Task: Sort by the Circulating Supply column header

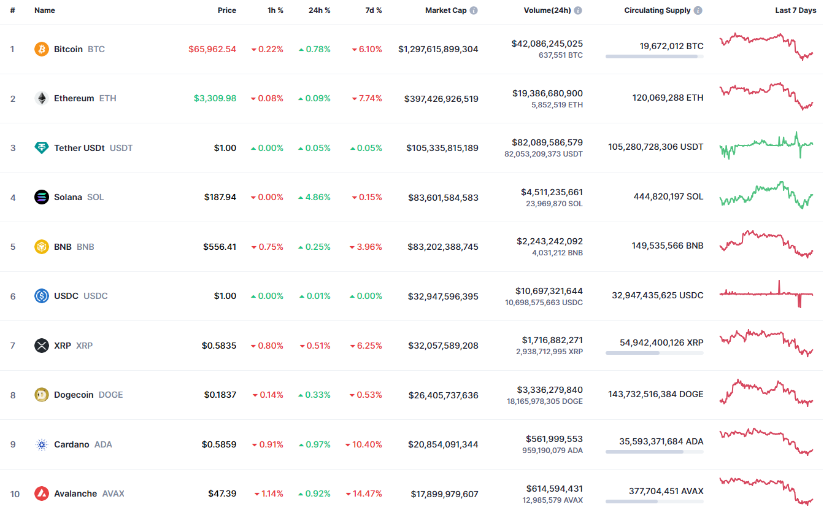Action: tap(658, 10)
